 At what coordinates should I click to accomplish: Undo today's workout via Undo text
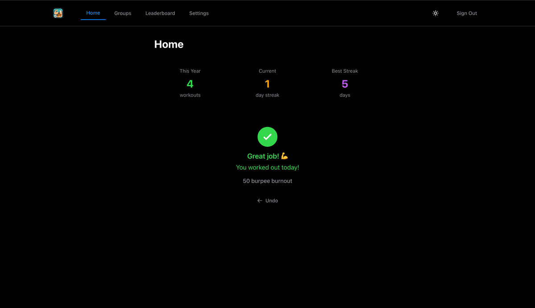click(x=272, y=201)
